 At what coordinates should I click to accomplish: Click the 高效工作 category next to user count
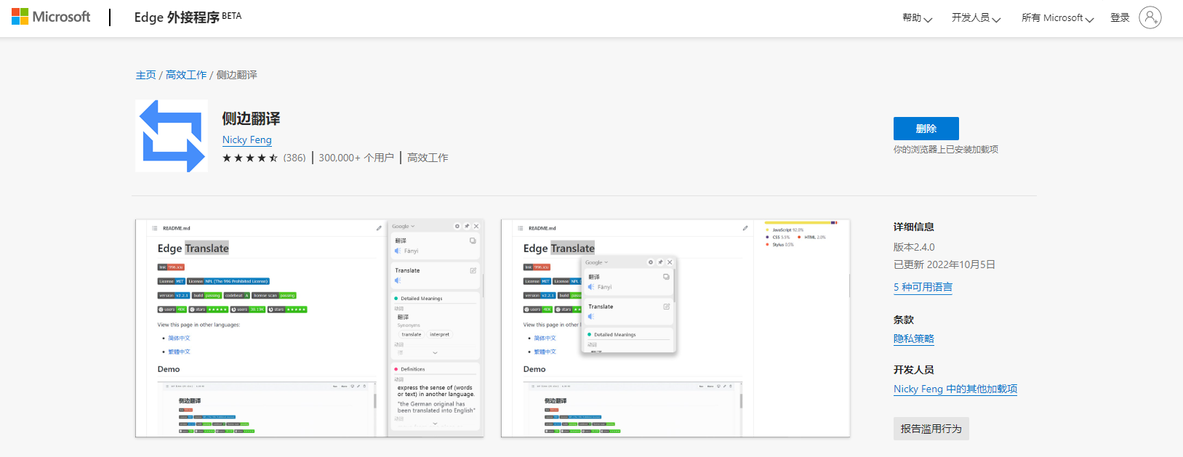point(428,158)
